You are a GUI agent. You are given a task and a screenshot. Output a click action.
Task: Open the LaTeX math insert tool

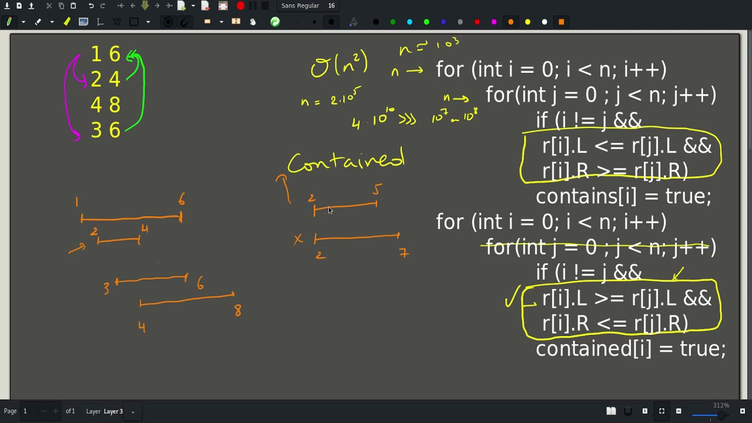pos(117,22)
